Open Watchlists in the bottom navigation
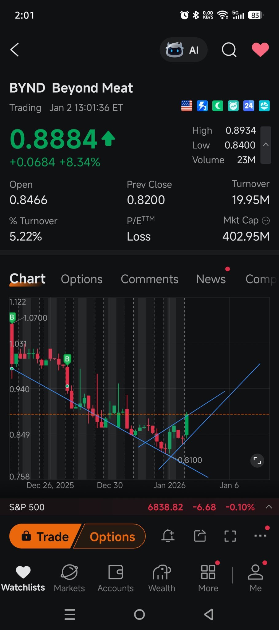This screenshot has height=630, width=279. pos(23,578)
